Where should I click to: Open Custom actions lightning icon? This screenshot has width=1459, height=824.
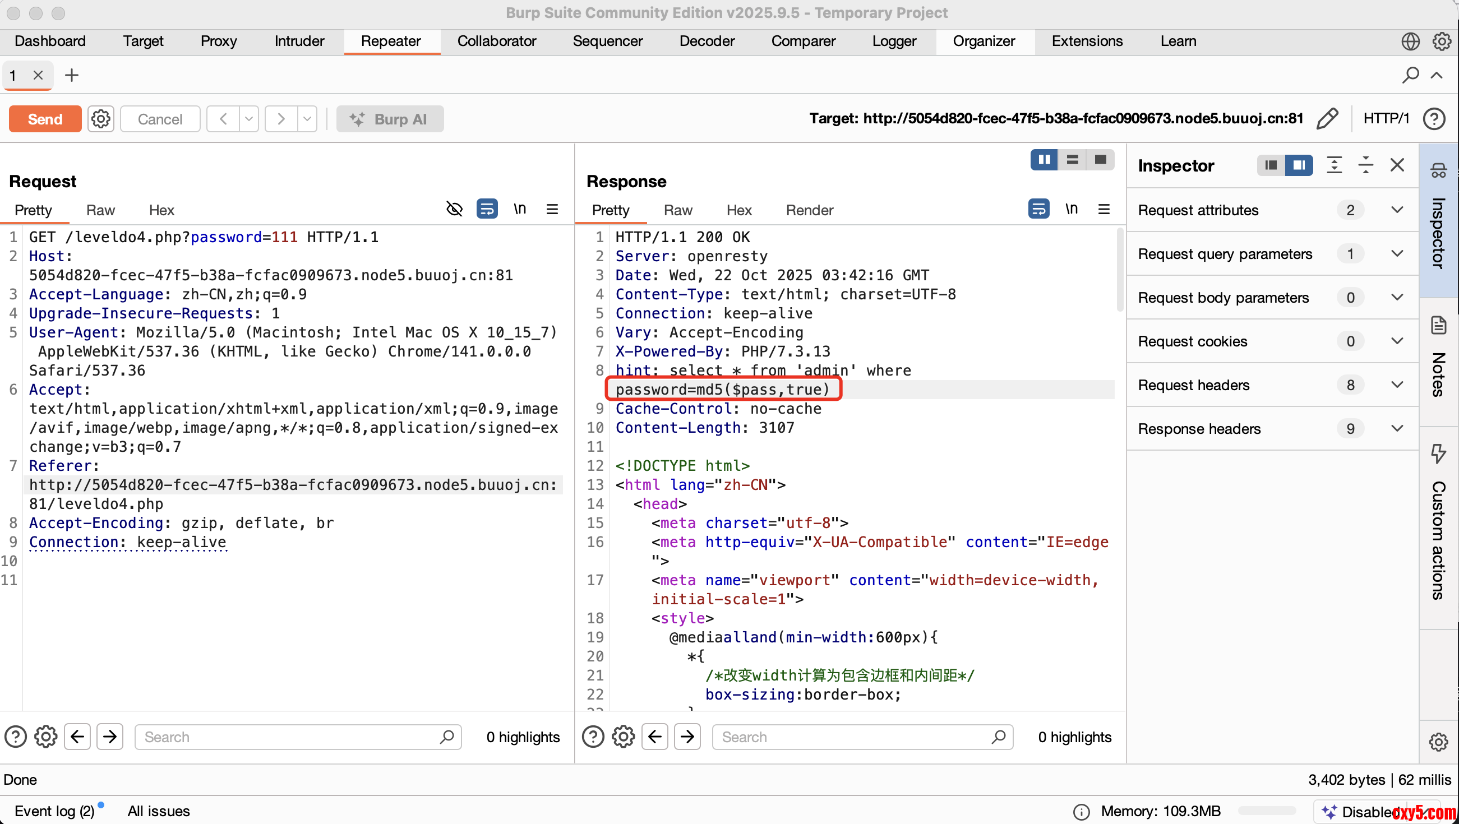pyautogui.click(x=1438, y=453)
